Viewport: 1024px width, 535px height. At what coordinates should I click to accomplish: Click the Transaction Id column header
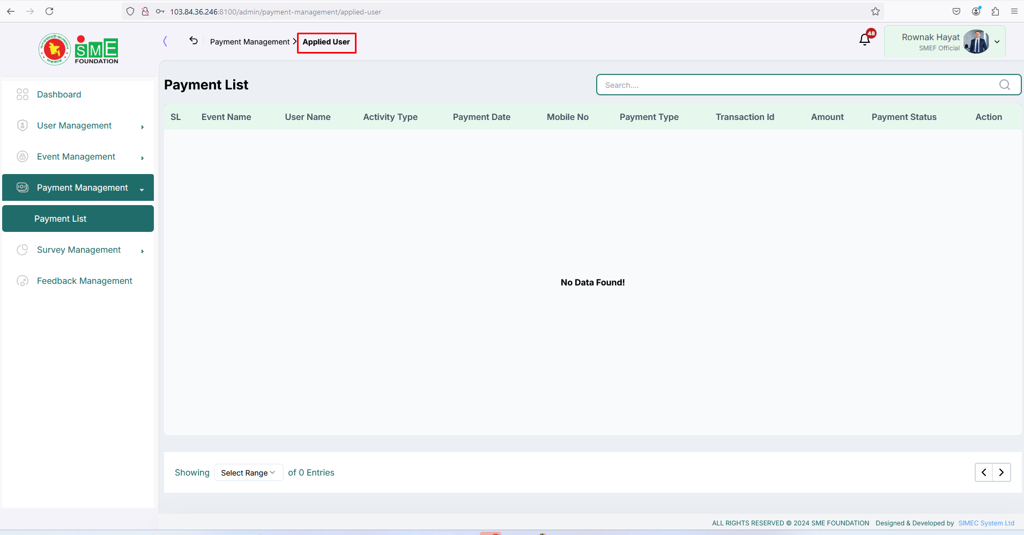[x=745, y=117]
